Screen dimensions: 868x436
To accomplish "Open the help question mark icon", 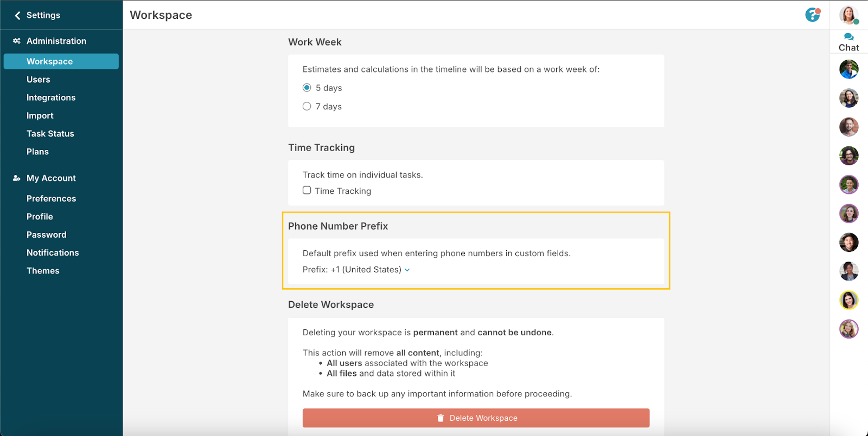I will tap(812, 15).
